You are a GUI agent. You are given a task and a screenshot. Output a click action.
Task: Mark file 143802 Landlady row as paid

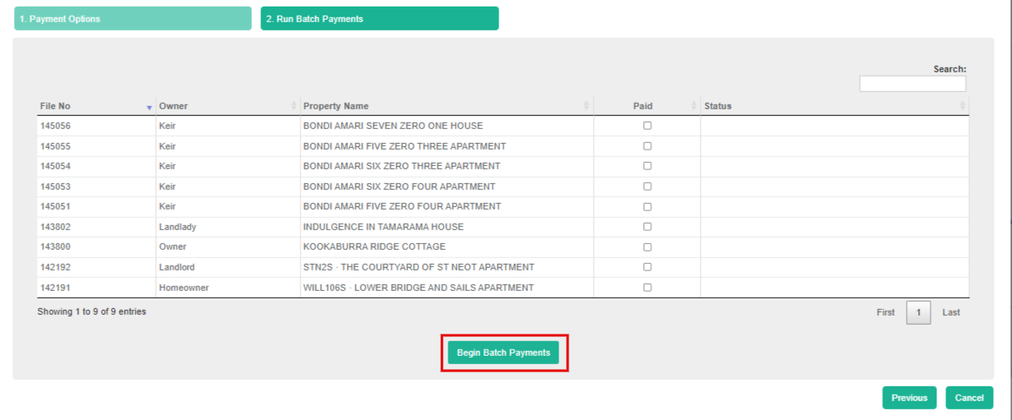pos(647,227)
